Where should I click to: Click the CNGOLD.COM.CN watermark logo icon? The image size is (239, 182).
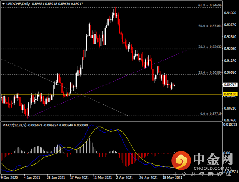(x=181, y=160)
